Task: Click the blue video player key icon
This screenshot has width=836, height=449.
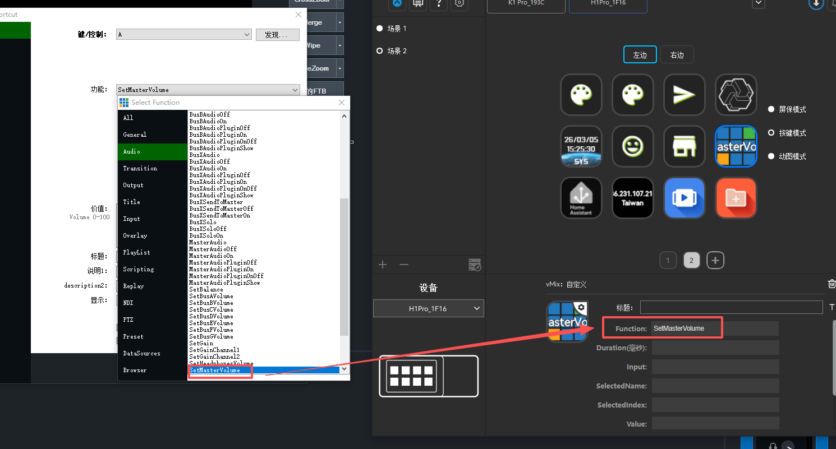Action: (684, 198)
